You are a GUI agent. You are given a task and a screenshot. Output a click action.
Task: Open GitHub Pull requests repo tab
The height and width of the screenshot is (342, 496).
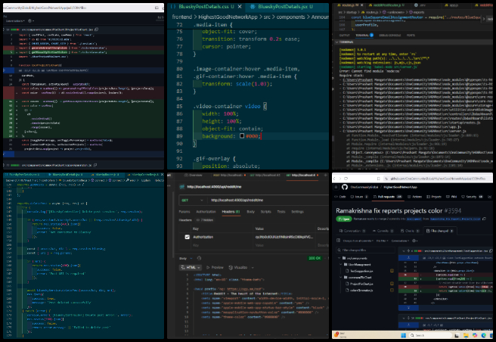coord(388,197)
